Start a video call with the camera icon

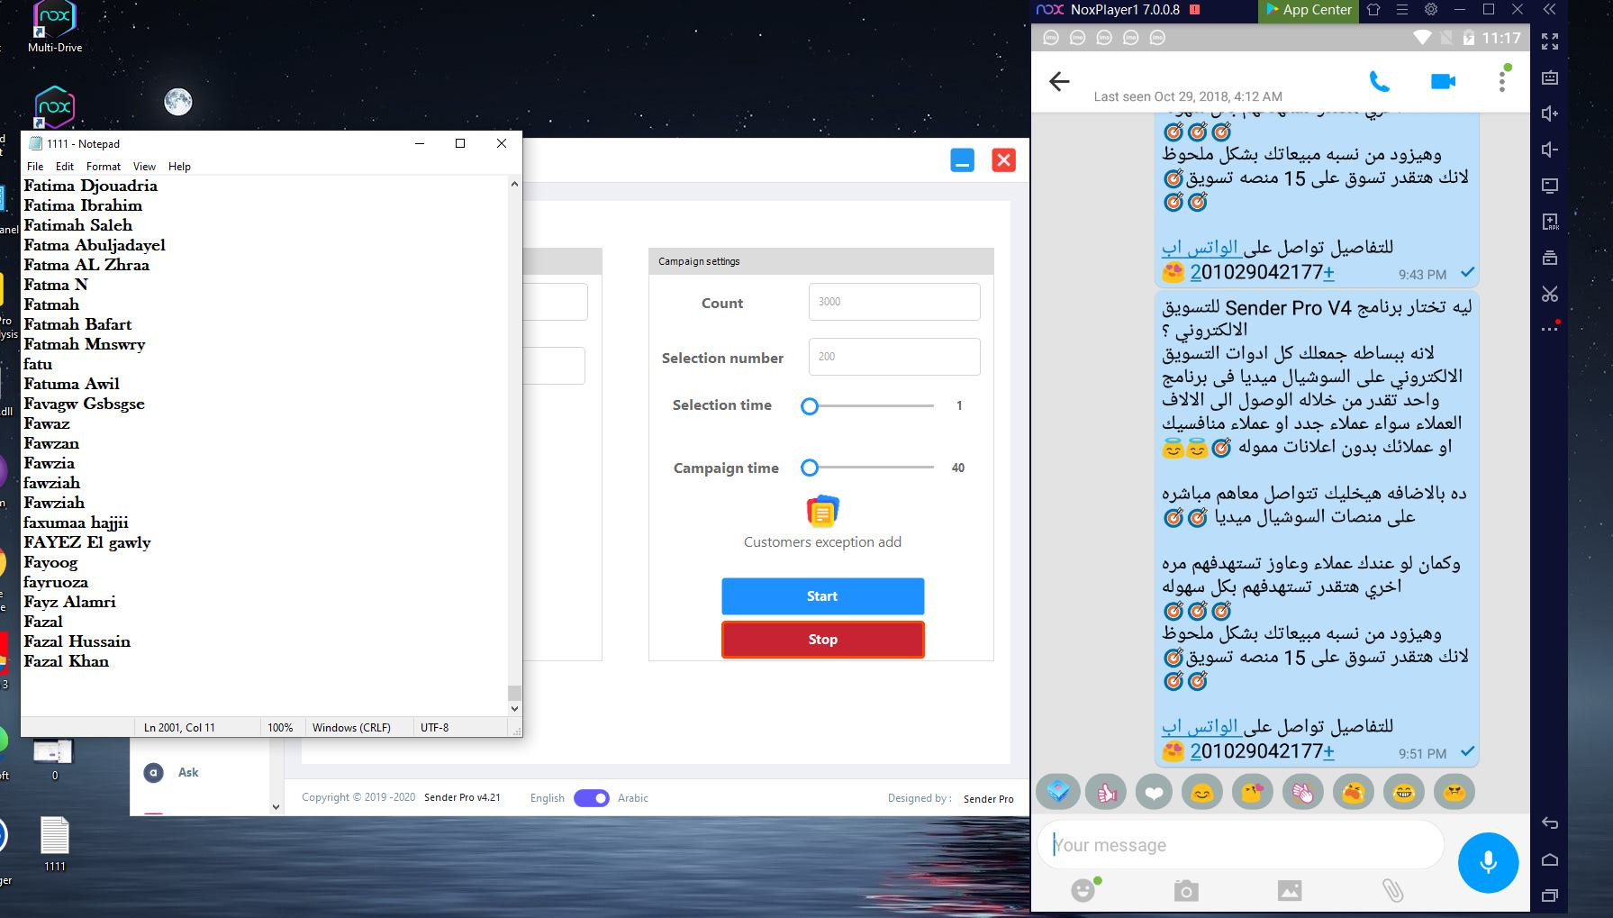click(1443, 82)
